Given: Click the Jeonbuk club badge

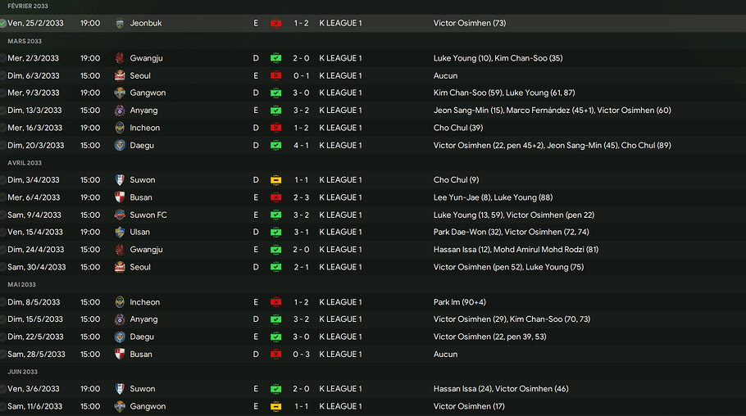Looking at the screenshot, I should tap(121, 24).
